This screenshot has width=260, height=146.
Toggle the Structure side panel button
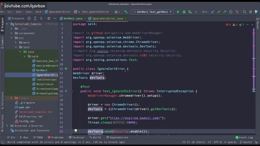coord(2,101)
